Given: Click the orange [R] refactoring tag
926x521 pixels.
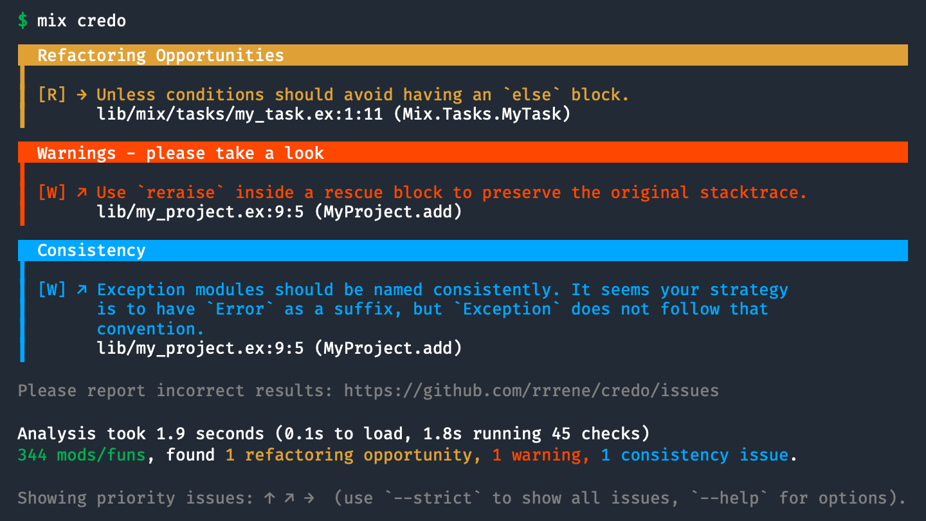Looking at the screenshot, I should coord(52,95).
